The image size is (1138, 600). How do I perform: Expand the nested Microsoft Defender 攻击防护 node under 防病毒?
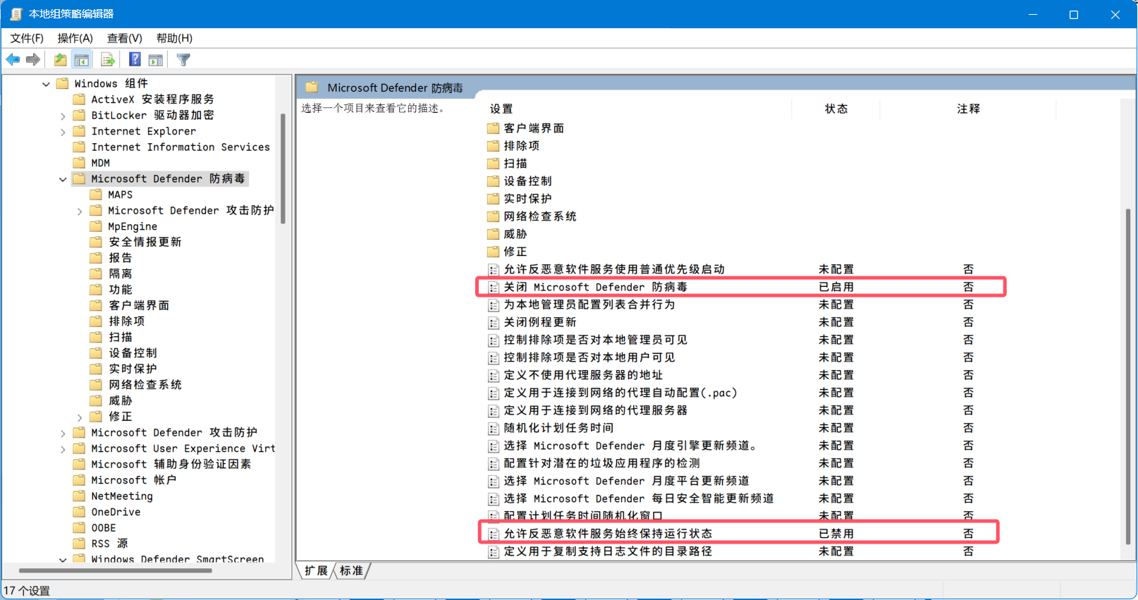[x=80, y=211]
